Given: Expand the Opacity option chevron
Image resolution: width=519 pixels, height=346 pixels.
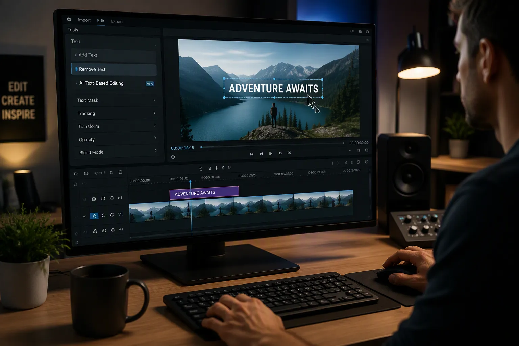Looking at the screenshot, I should [x=155, y=138].
